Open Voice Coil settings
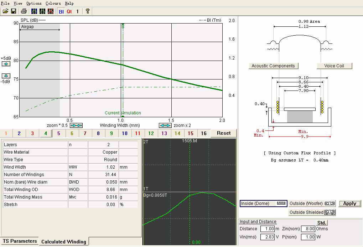Screen dimensions: 363x247 [334, 66]
